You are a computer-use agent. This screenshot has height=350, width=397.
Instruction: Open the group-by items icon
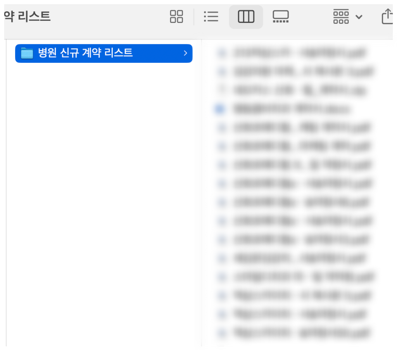pyautogui.click(x=341, y=17)
